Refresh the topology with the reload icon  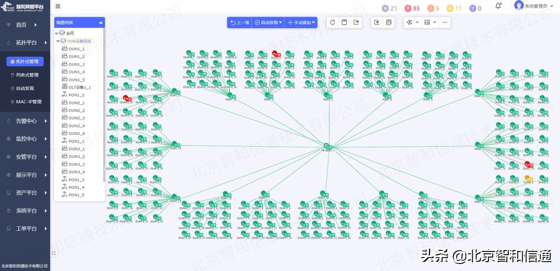332,22
